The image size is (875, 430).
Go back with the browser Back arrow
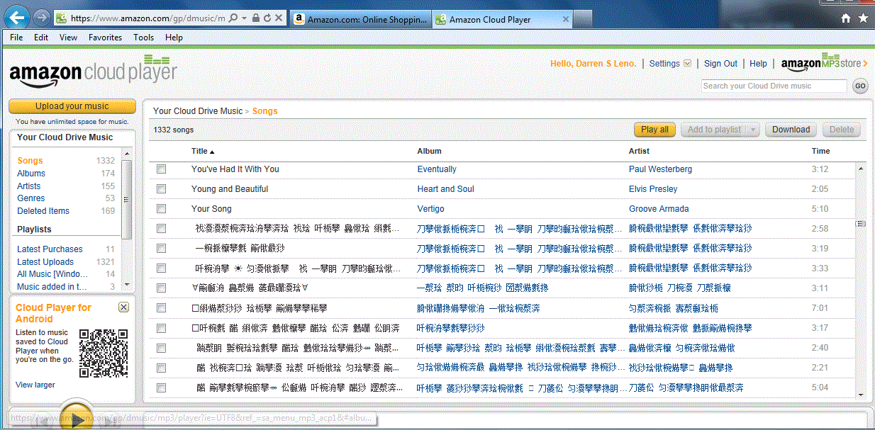tap(17, 16)
